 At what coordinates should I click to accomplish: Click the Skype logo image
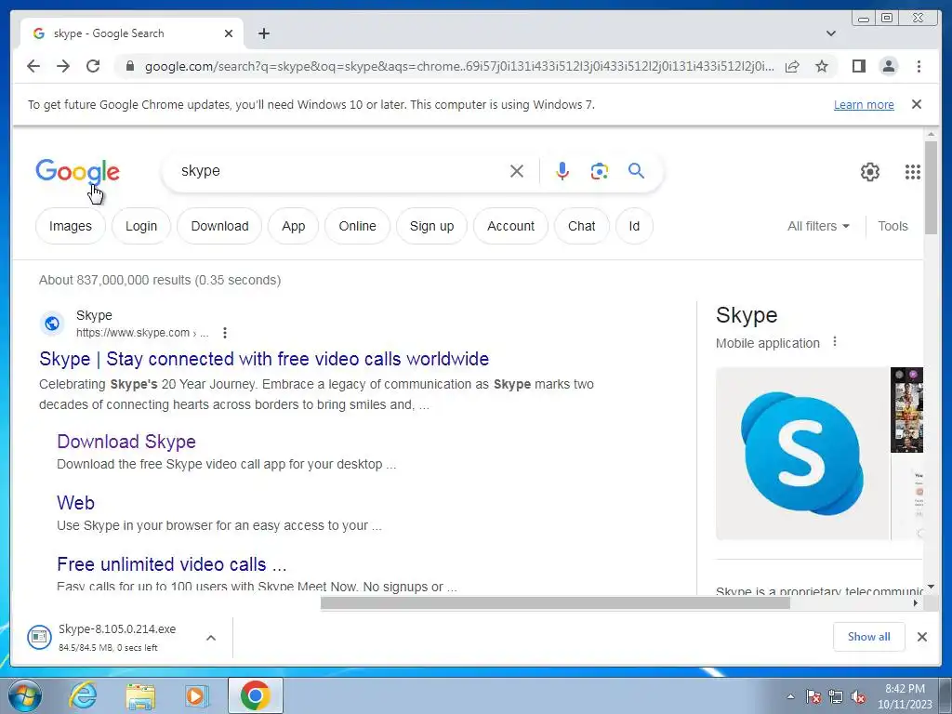point(802,453)
